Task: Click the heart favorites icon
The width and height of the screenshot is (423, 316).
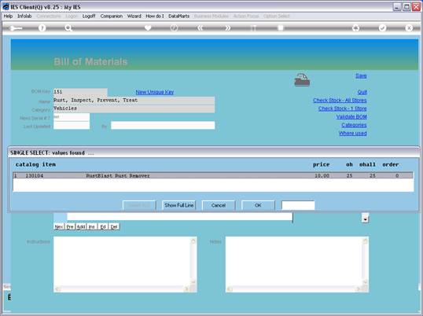Action: click(x=148, y=28)
